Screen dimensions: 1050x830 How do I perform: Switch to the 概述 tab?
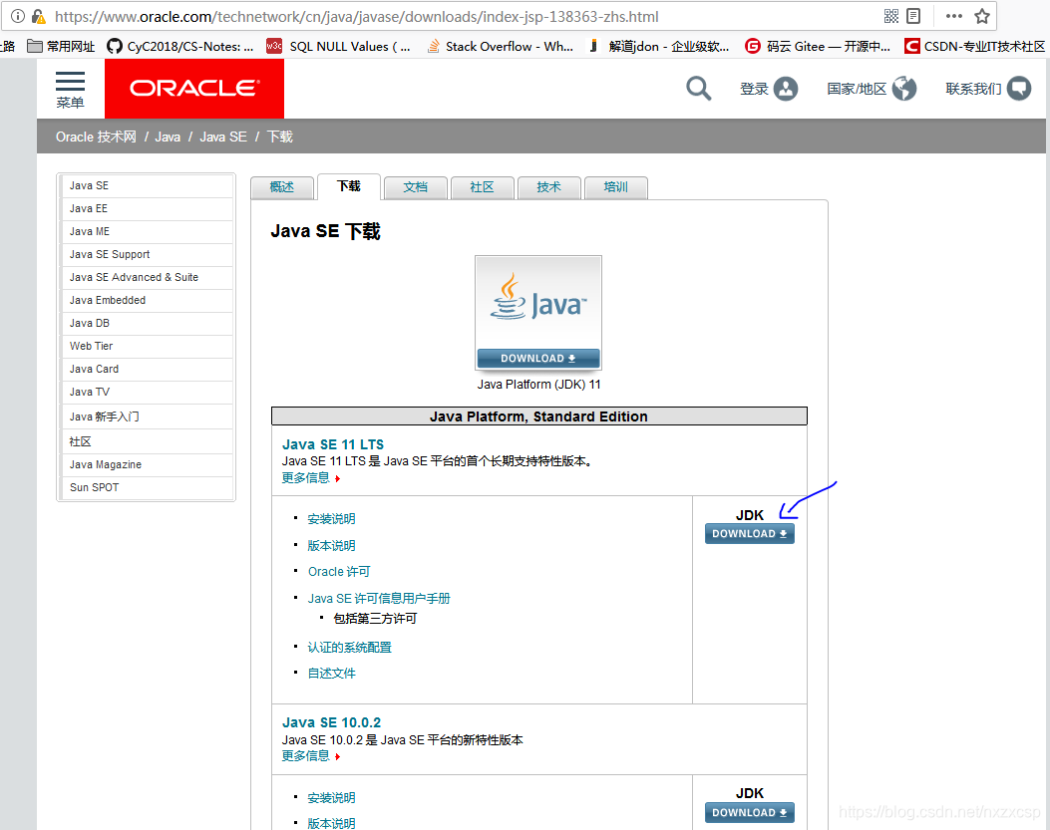[x=282, y=187]
